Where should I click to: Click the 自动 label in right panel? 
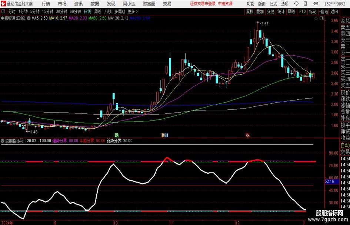(345, 146)
